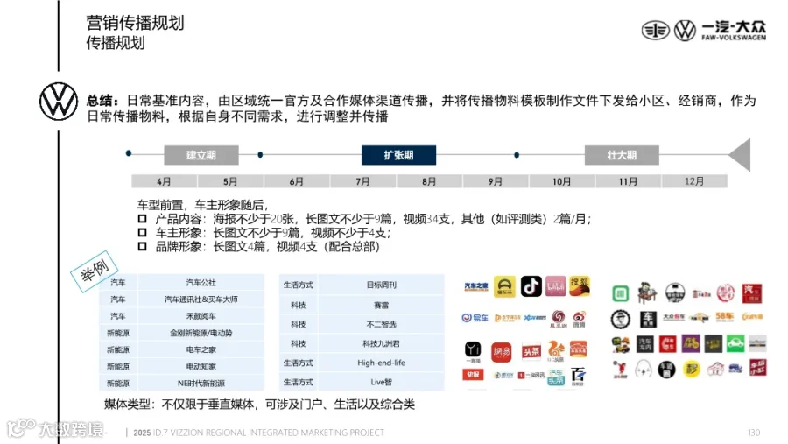
Task: Select the 58车 orange logo
Action: [725, 317]
